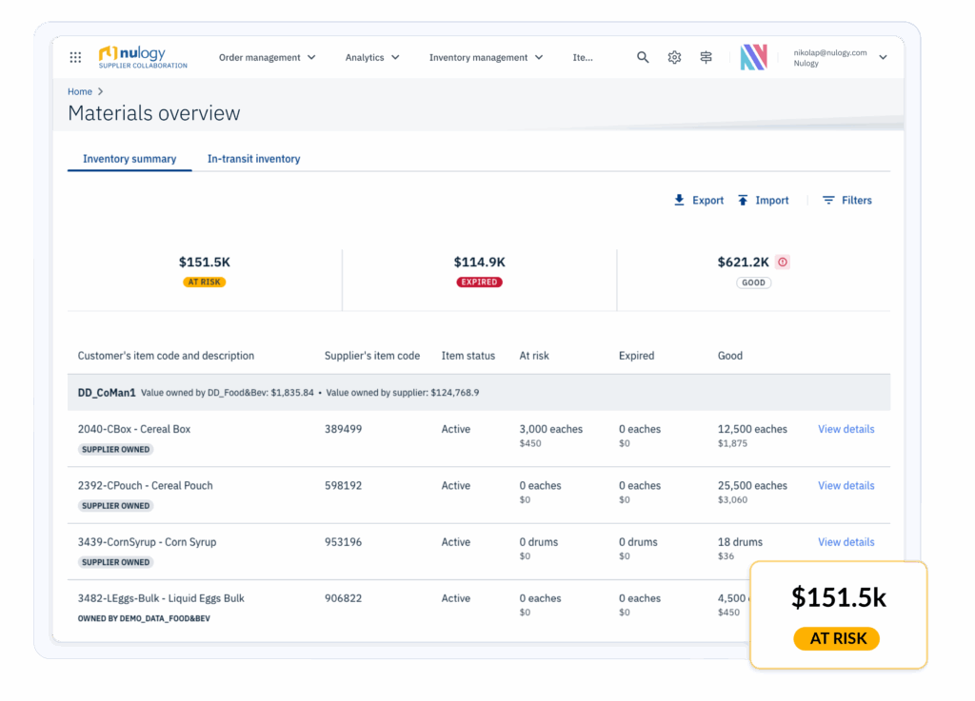Click the truncated Ite... menu item
Viewport: 975px width, 701px height.
point(582,58)
